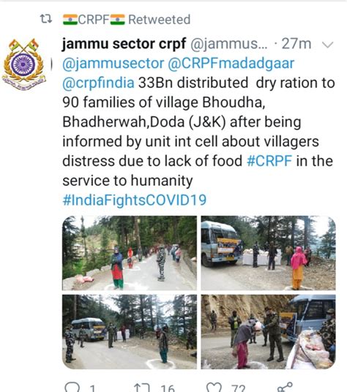Screen dimensions: 347x392
Task: Open the #IndiaFightsCOVID19 hashtag
Action: (135, 200)
